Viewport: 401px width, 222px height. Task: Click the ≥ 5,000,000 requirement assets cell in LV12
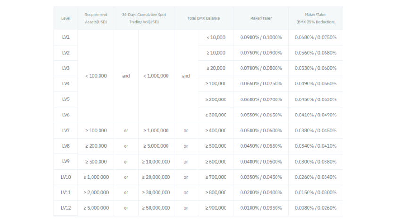point(96,208)
